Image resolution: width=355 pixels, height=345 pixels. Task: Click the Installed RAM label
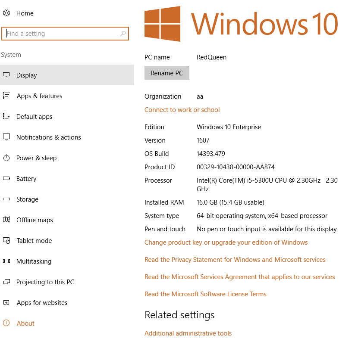click(164, 202)
